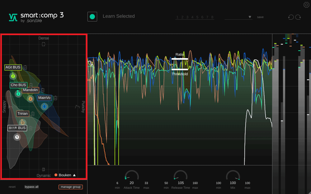Image resolution: width=311 pixels, height=194 pixels.
Task: Select the green node 2 for AGt BUS
Action: (x=13, y=76)
